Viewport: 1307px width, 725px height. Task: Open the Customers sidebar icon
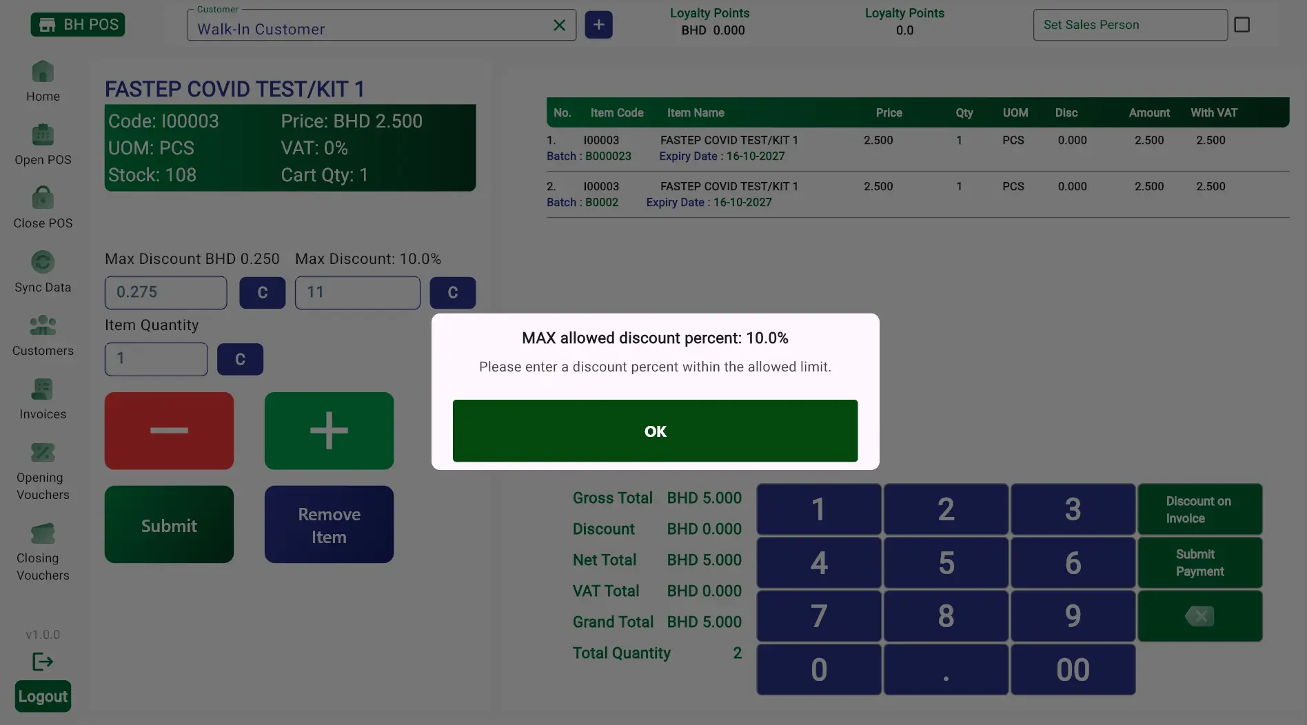pos(43,325)
